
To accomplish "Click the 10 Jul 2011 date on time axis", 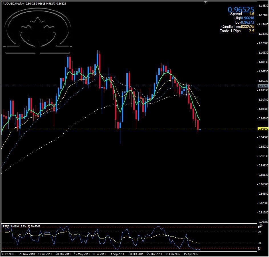I will [x=99, y=254].
